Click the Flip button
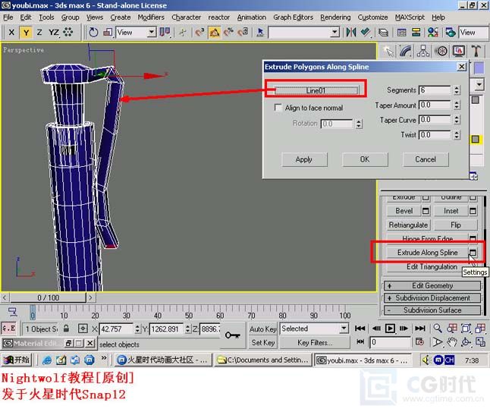Viewport: 490px width, 409px height. [456, 225]
